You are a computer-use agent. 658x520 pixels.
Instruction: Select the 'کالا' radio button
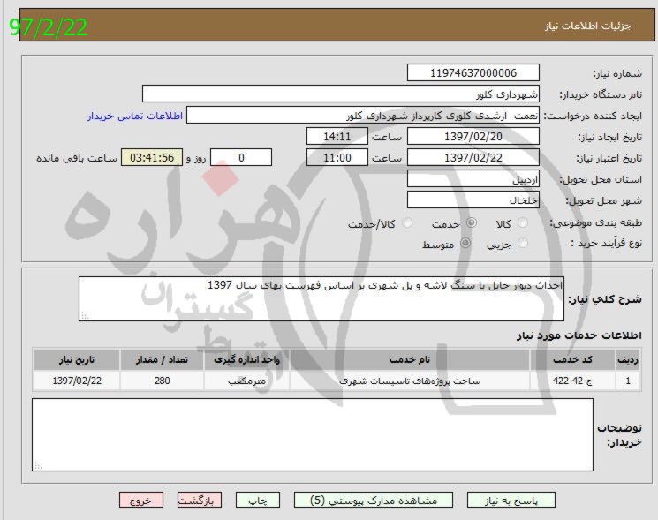523,222
